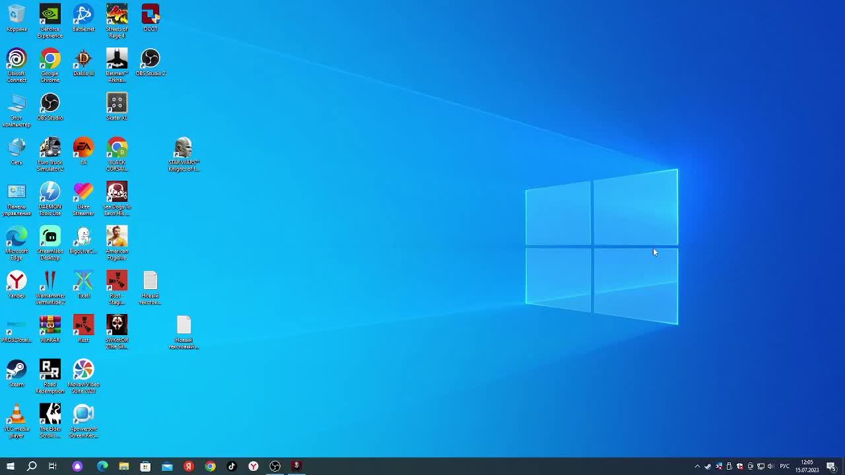Launch TikTok from the taskbar
Viewport: 845px width, 475px height.
tap(232, 466)
